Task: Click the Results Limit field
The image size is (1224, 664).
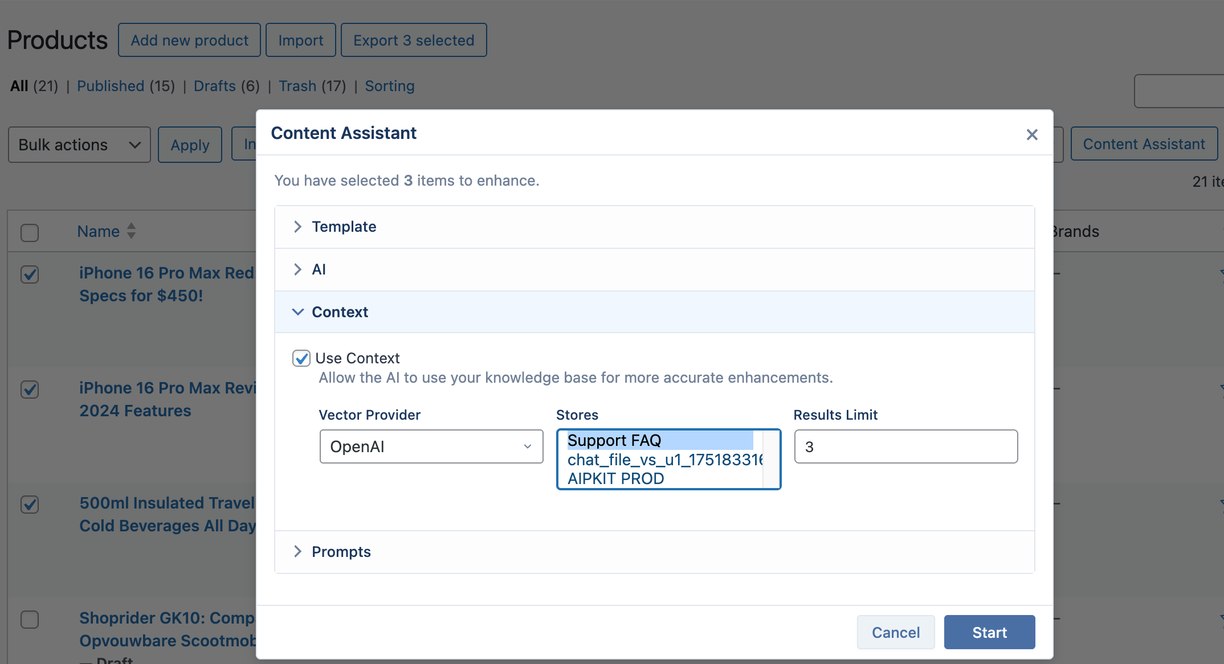Action: click(x=906, y=446)
